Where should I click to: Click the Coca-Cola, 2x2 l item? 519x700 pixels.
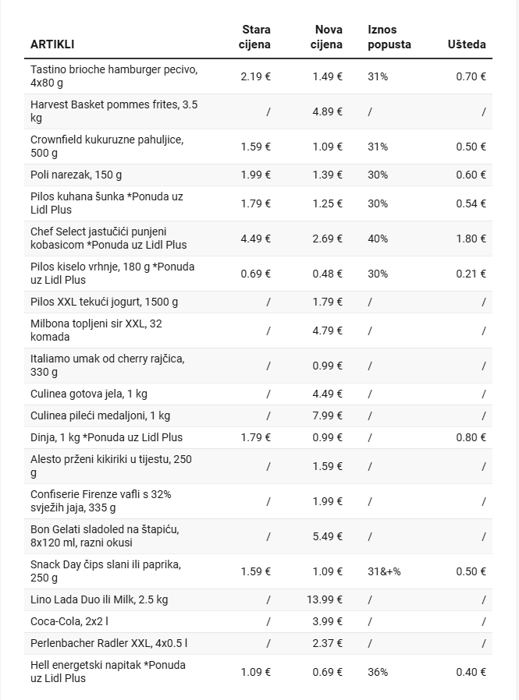pyautogui.click(x=69, y=621)
